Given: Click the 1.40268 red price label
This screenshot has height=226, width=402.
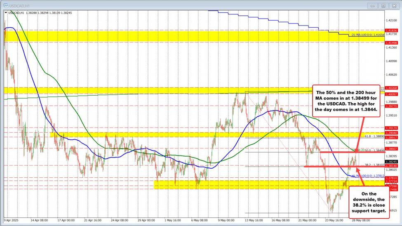Looking at the screenshot, I should tap(391, 88).
